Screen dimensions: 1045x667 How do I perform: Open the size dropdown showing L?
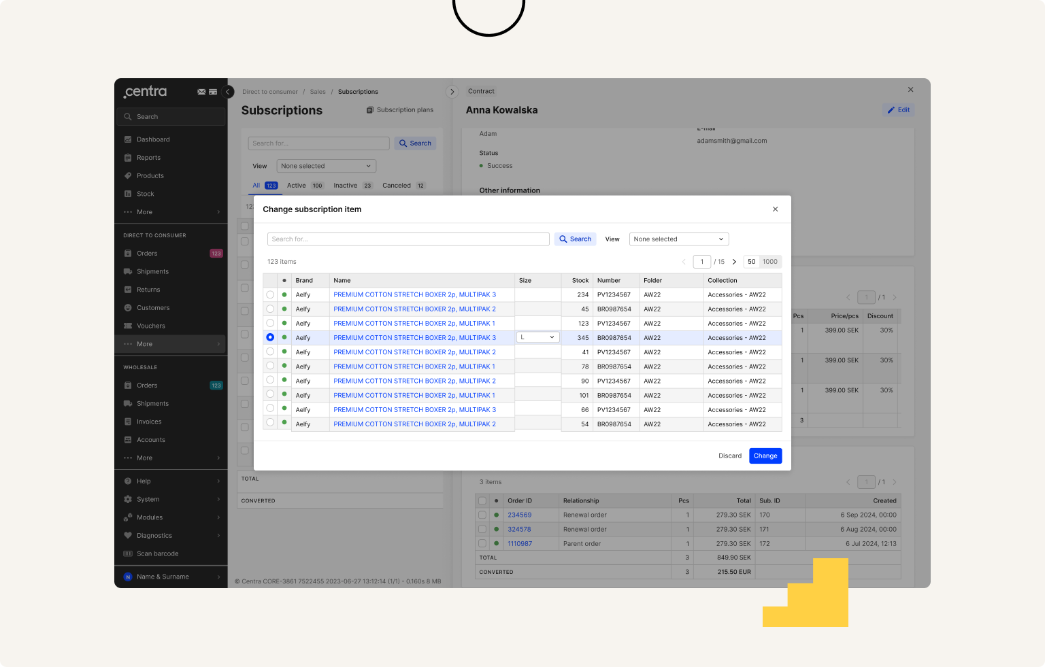click(x=537, y=337)
